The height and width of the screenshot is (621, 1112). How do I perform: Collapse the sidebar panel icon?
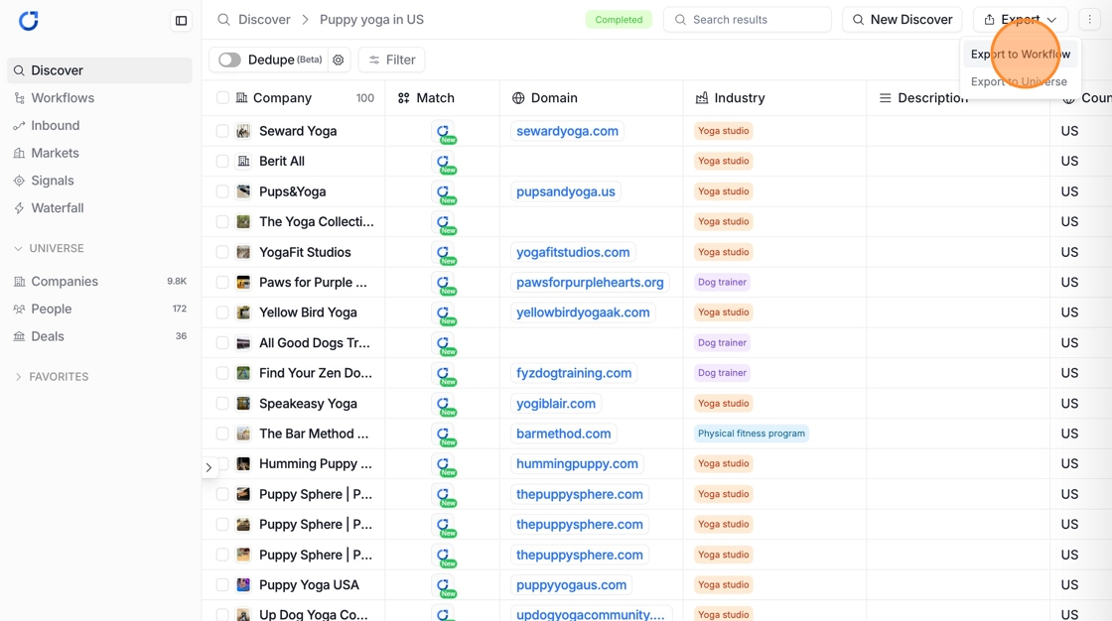[x=182, y=21]
